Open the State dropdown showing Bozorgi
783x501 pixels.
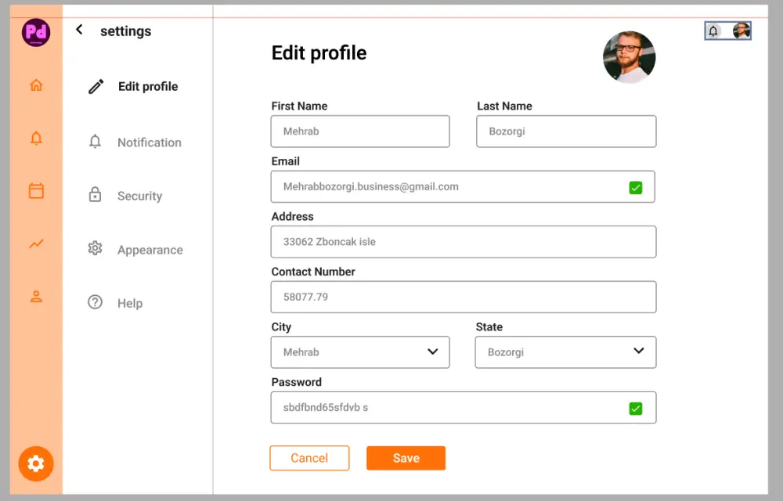click(565, 352)
